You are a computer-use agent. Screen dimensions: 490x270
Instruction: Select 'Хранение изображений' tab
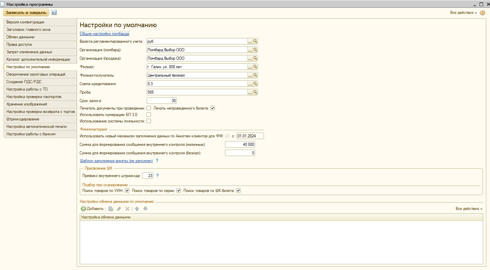[x=40, y=104]
